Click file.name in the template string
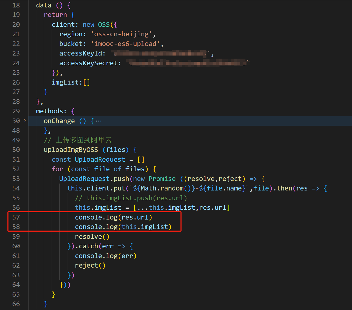Screen dimensions: 352x310 tap(224, 188)
